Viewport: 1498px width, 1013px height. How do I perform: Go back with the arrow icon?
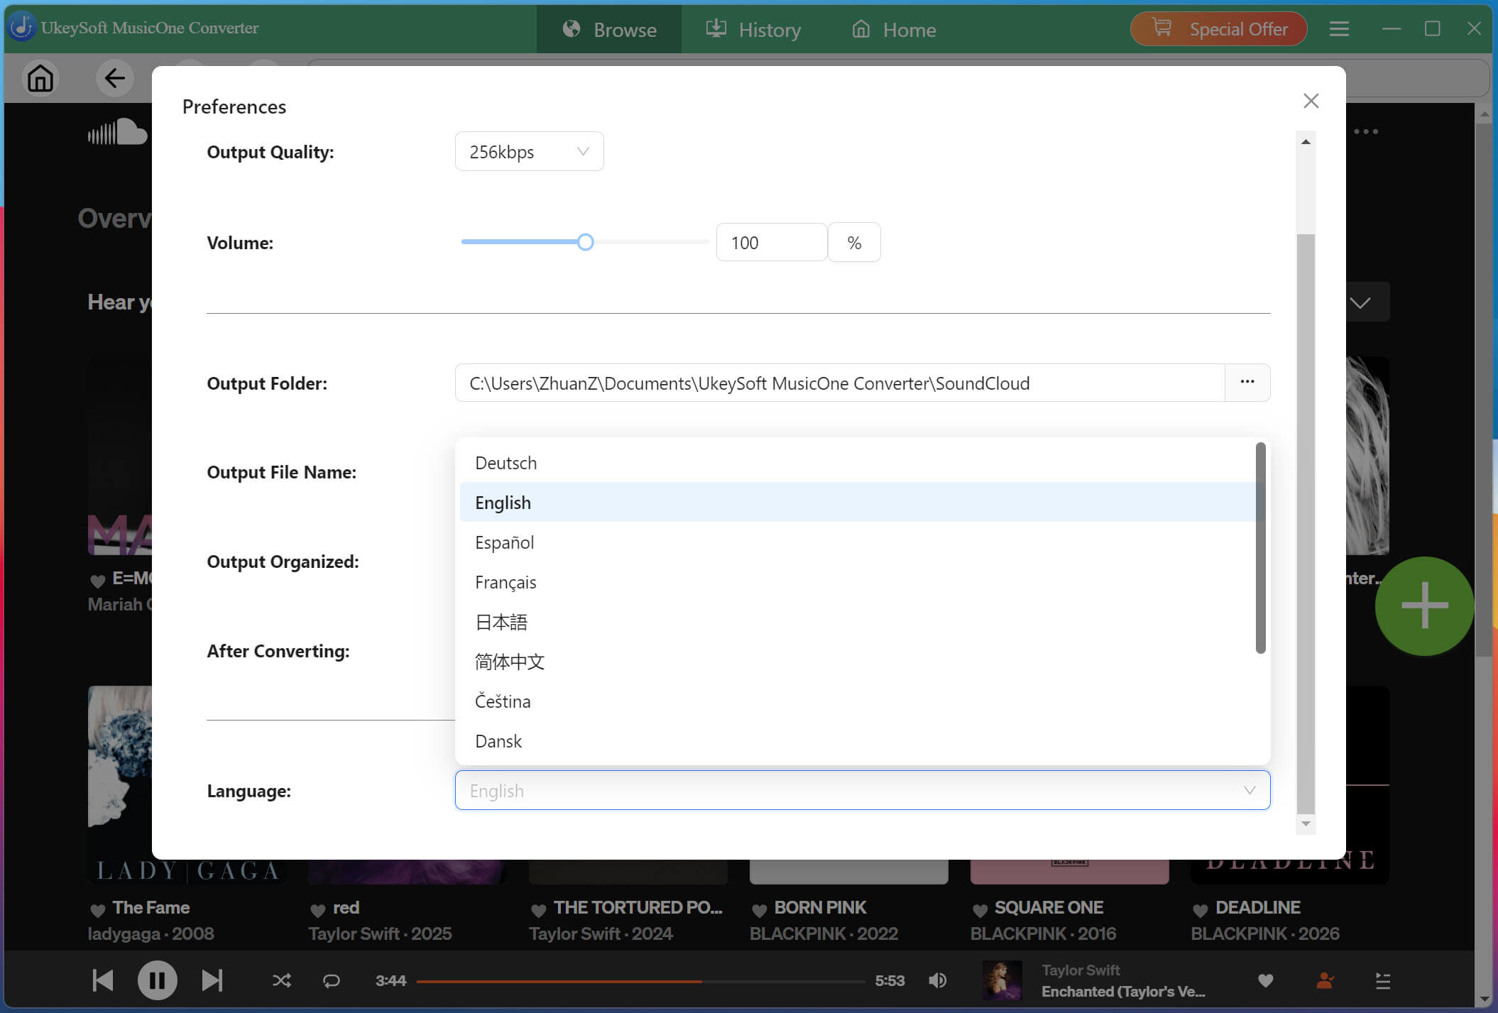114,78
